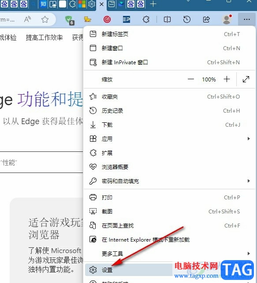Open 设置 settings menu item
This screenshot has height=283, width=257.
tap(169, 270)
